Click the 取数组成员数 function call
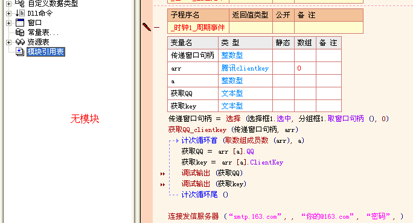 pos(246,140)
